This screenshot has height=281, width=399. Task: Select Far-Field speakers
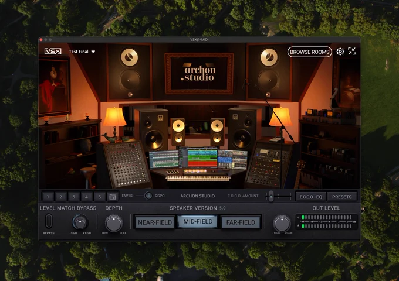(x=241, y=222)
